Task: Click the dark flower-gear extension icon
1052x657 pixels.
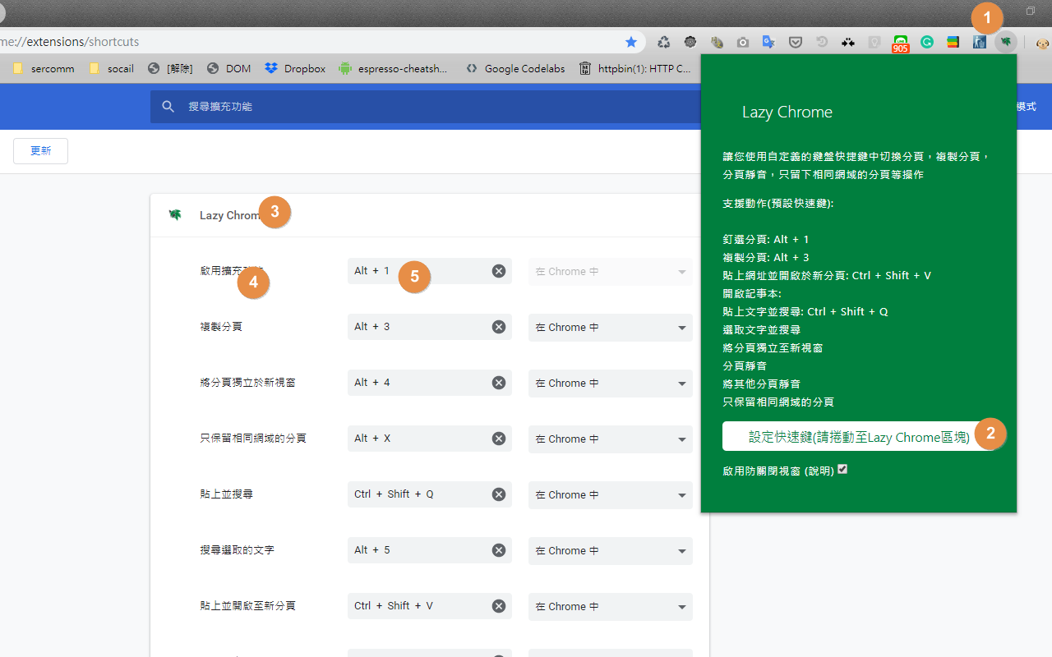Action: click(690, 42)
